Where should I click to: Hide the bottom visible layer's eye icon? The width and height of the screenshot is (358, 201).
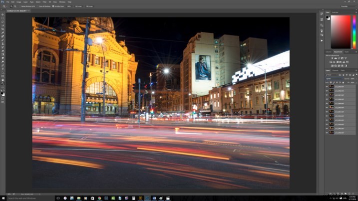(x=327, y=133)
